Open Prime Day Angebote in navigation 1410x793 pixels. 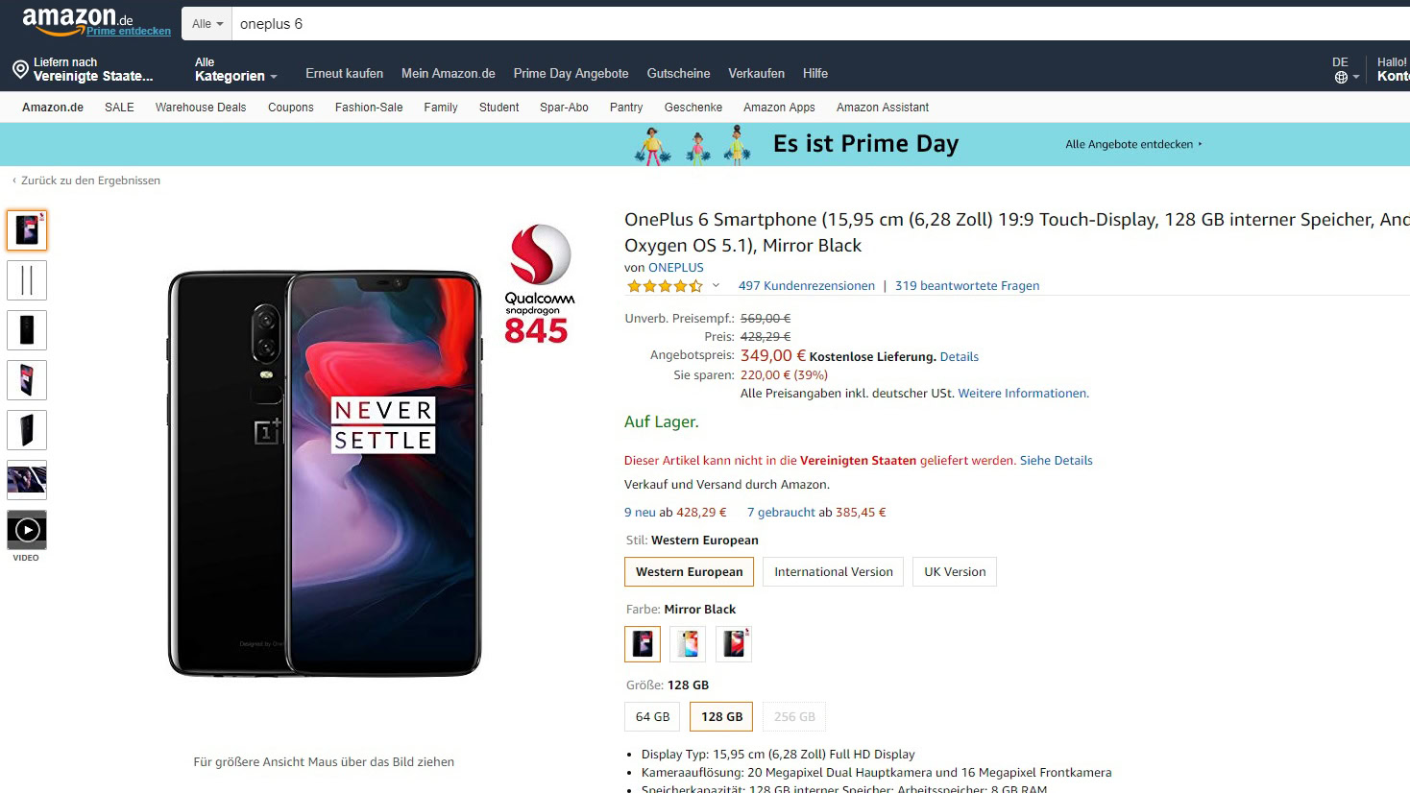tap(571, 74)
